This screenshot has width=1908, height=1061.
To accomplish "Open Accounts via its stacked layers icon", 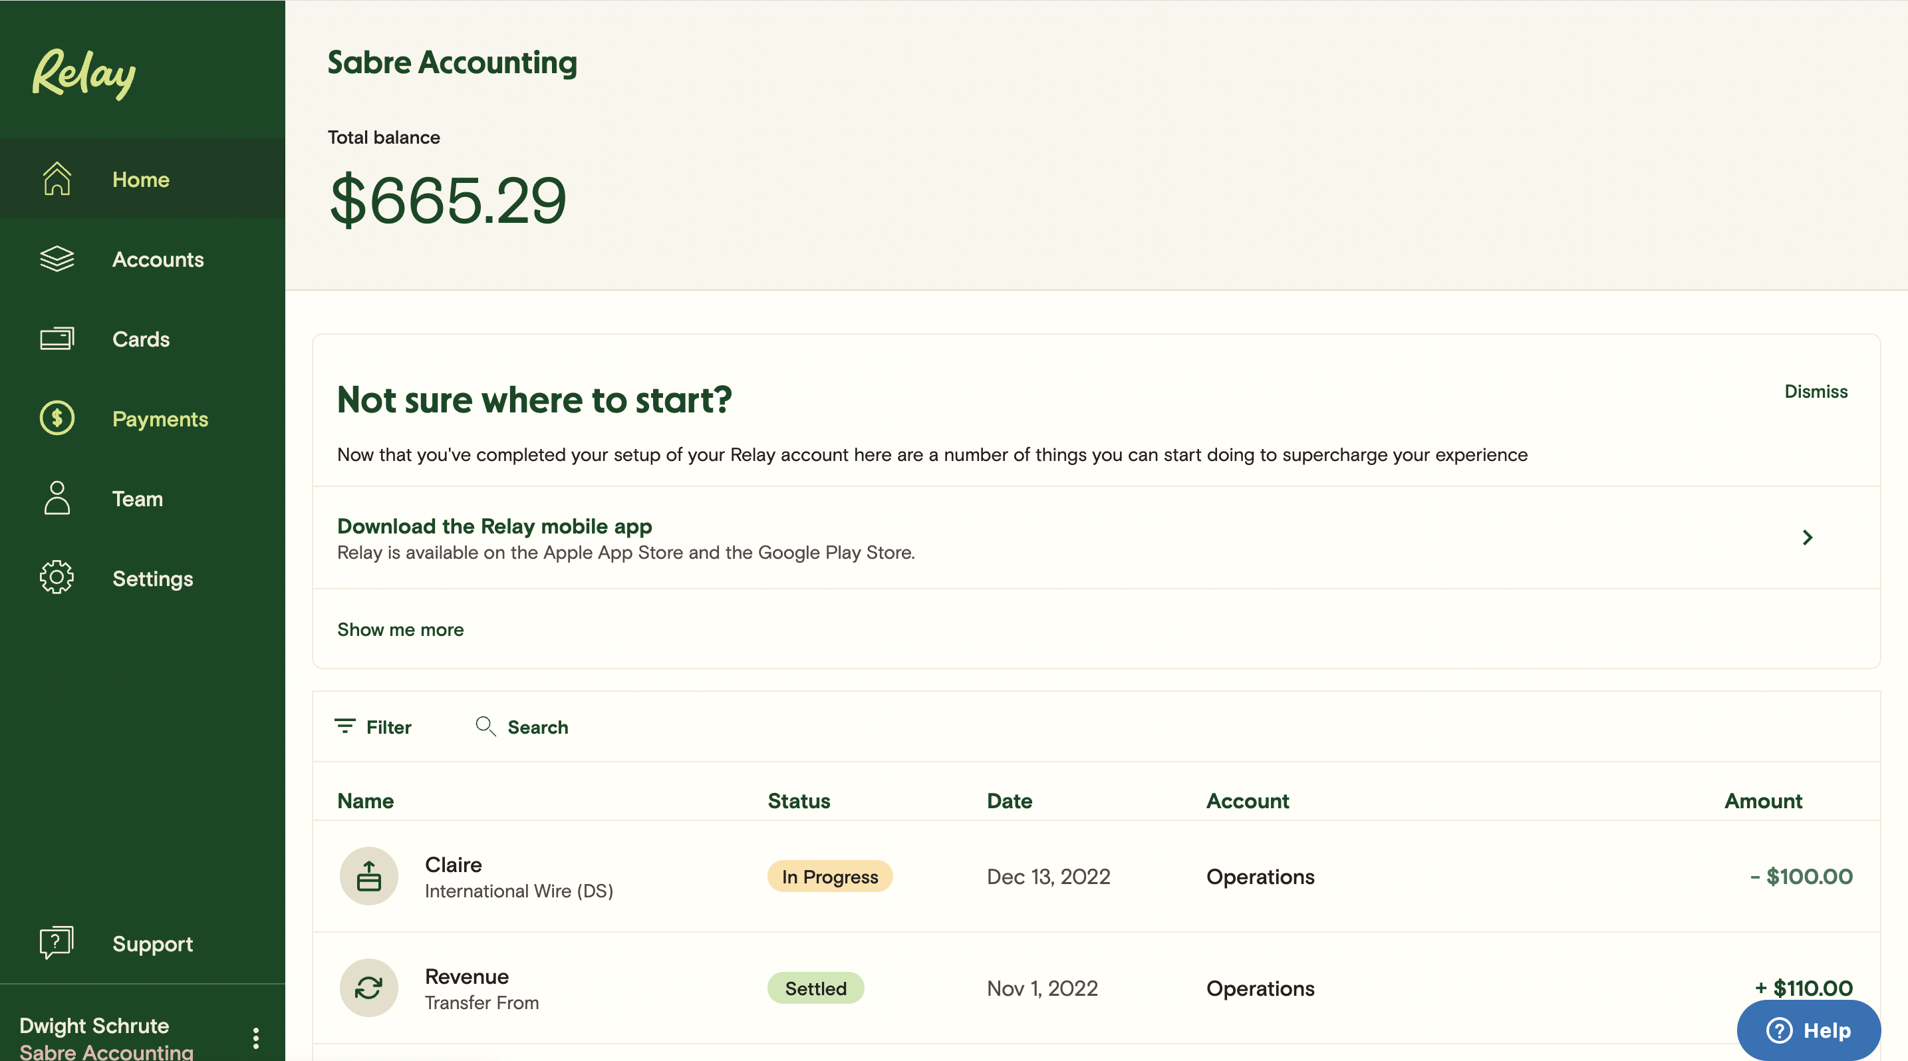I will [x=57, y=259].
